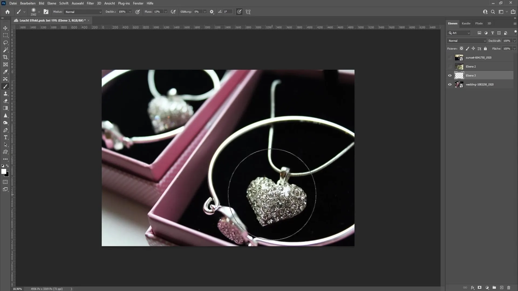Switch to the Kanäle tab

(466, 23)
